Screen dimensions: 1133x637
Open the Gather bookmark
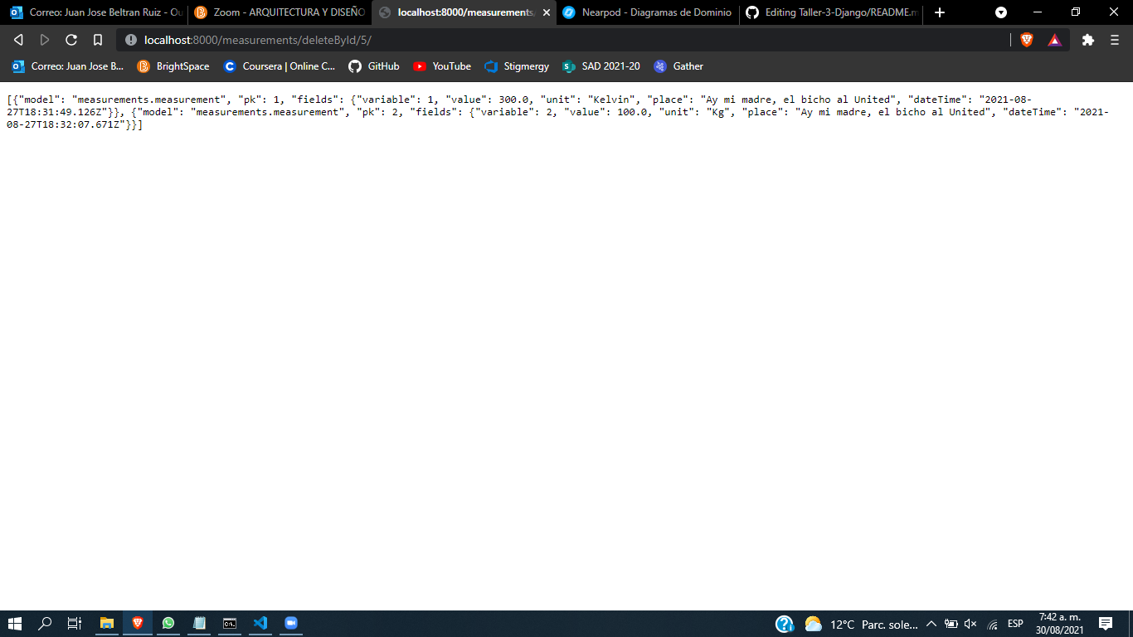tap(678, 66)
